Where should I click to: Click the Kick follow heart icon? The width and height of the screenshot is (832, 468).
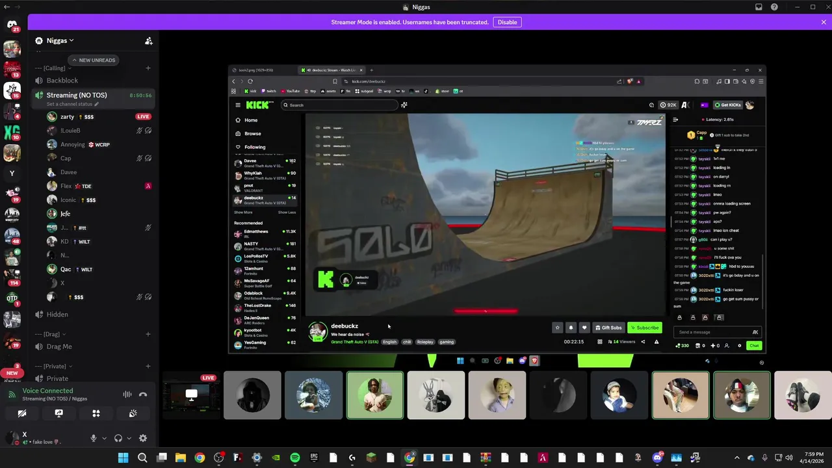(x=584, y=328)
